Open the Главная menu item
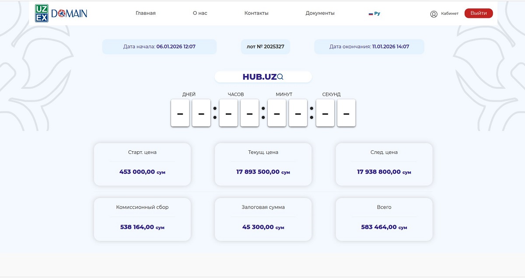Screen dimensions: 525x278 pos(145,13)
